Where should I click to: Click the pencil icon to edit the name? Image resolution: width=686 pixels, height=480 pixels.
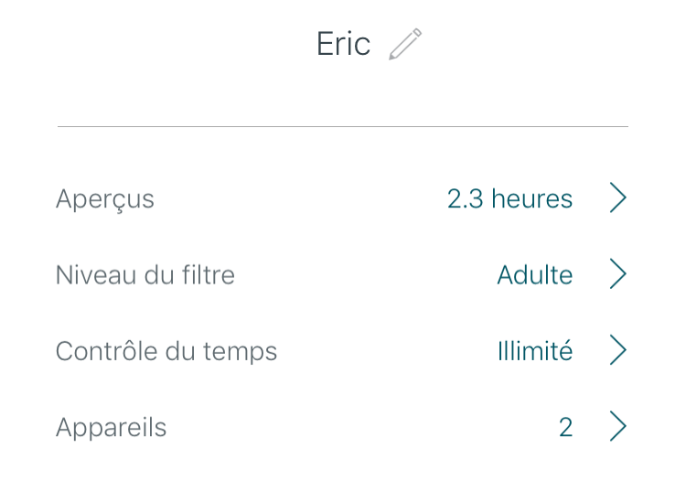[x=404, y=44]
